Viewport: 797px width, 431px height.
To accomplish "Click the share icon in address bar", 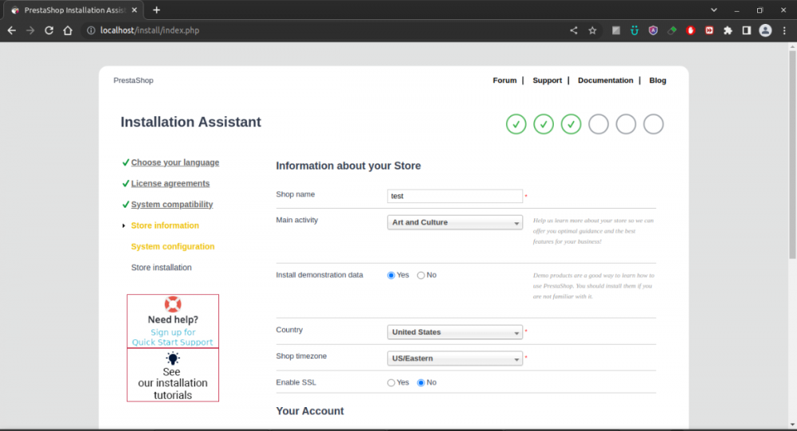I will (x=574, y=30).
